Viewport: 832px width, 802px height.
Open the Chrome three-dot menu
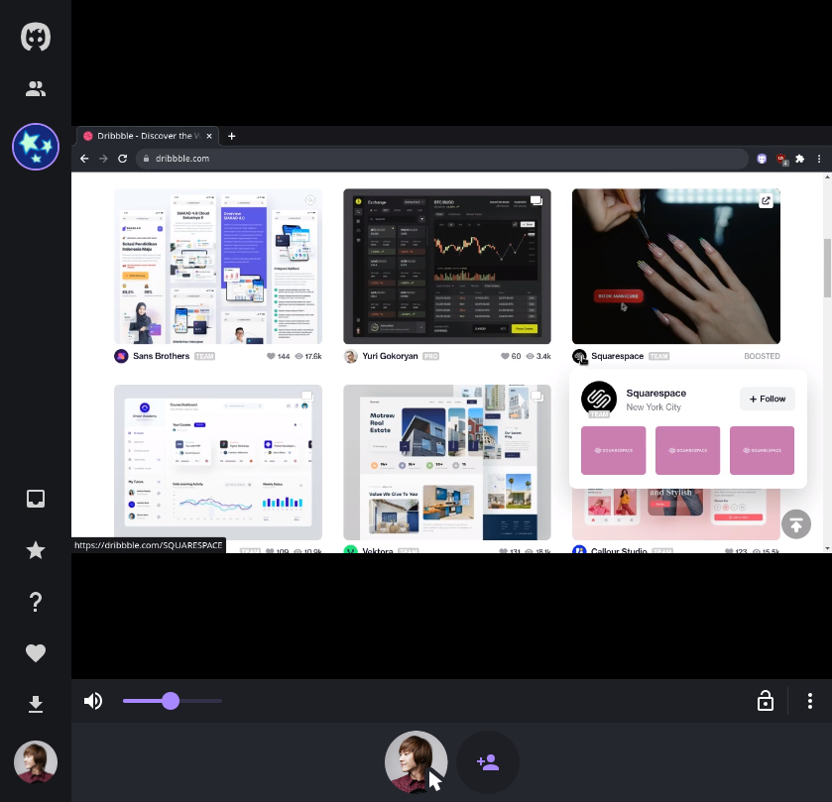click(x=819, y=159)
